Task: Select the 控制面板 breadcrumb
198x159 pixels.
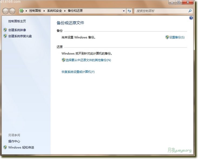Action: [35, 11]
